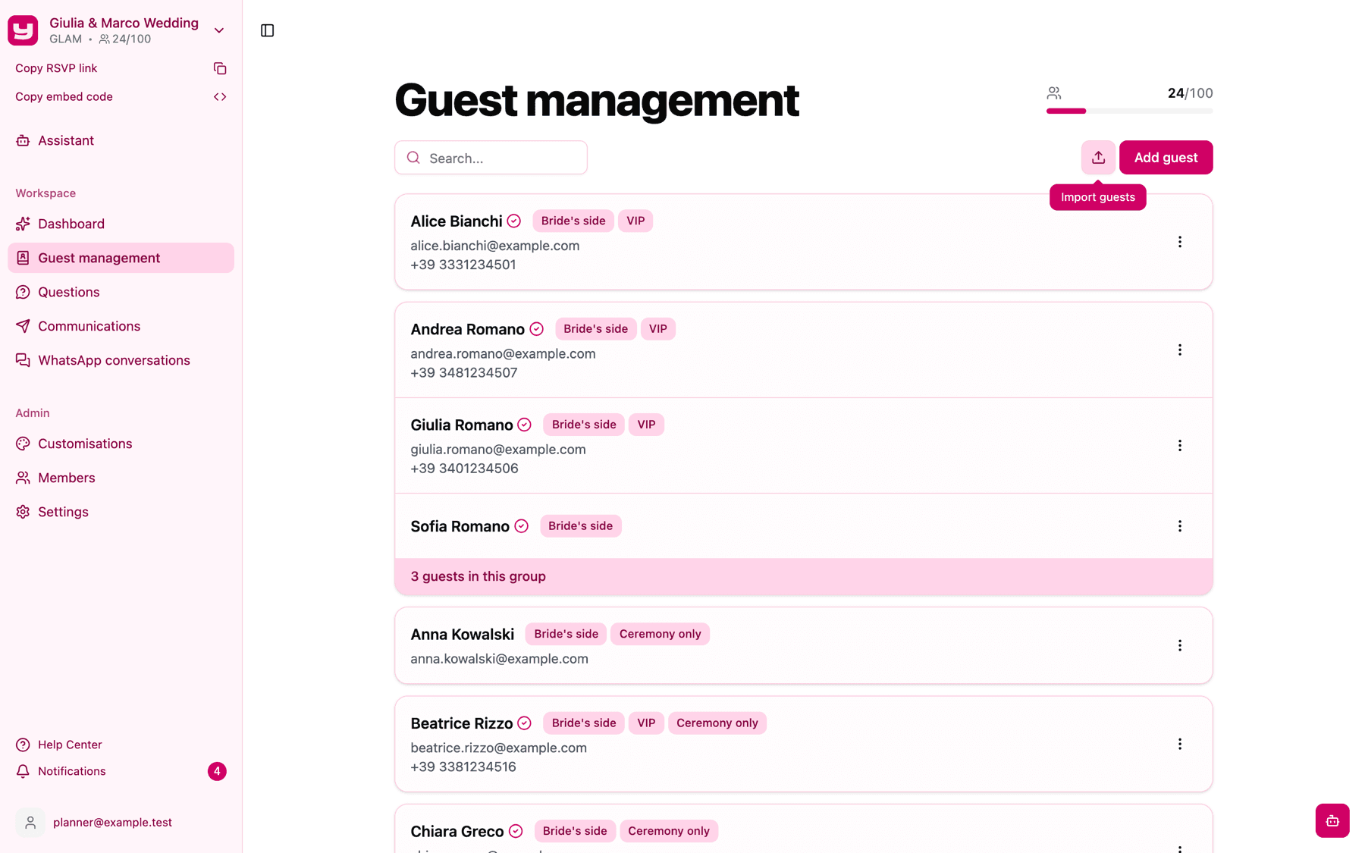Screen dimensions: 1365x853
Task: Click the Ceremony only tag on Anna Kowalski
Action: [x=660, y=634]
